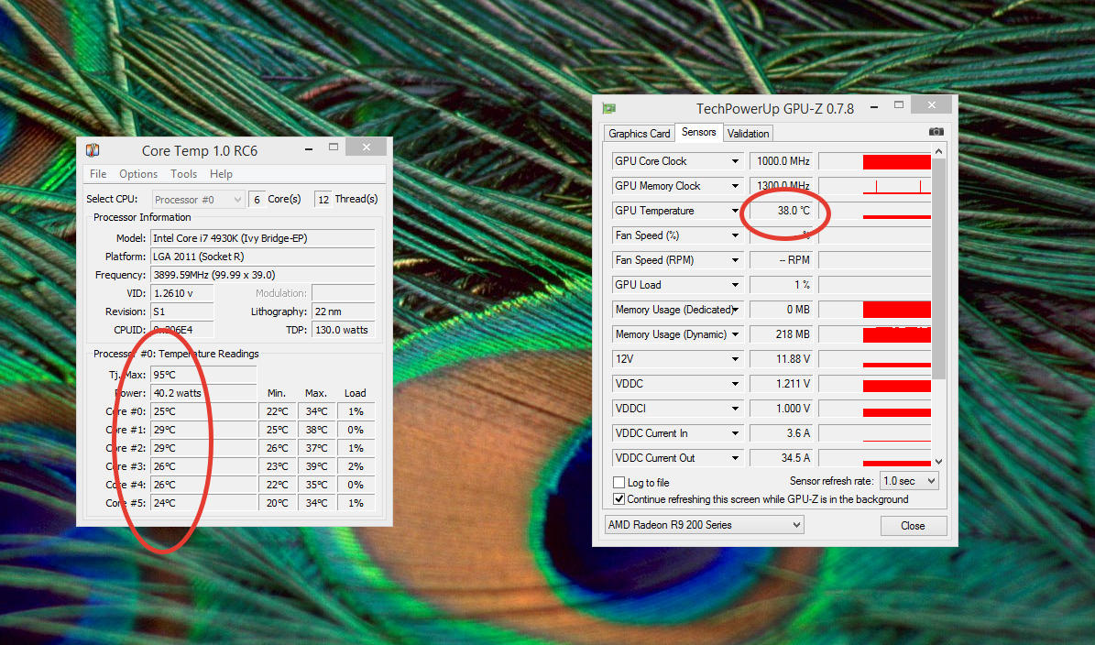This screenshot has width=1095, height=645.
Task: Toggle Continue refreshing in background checkbox
Action: pos(619,499)
